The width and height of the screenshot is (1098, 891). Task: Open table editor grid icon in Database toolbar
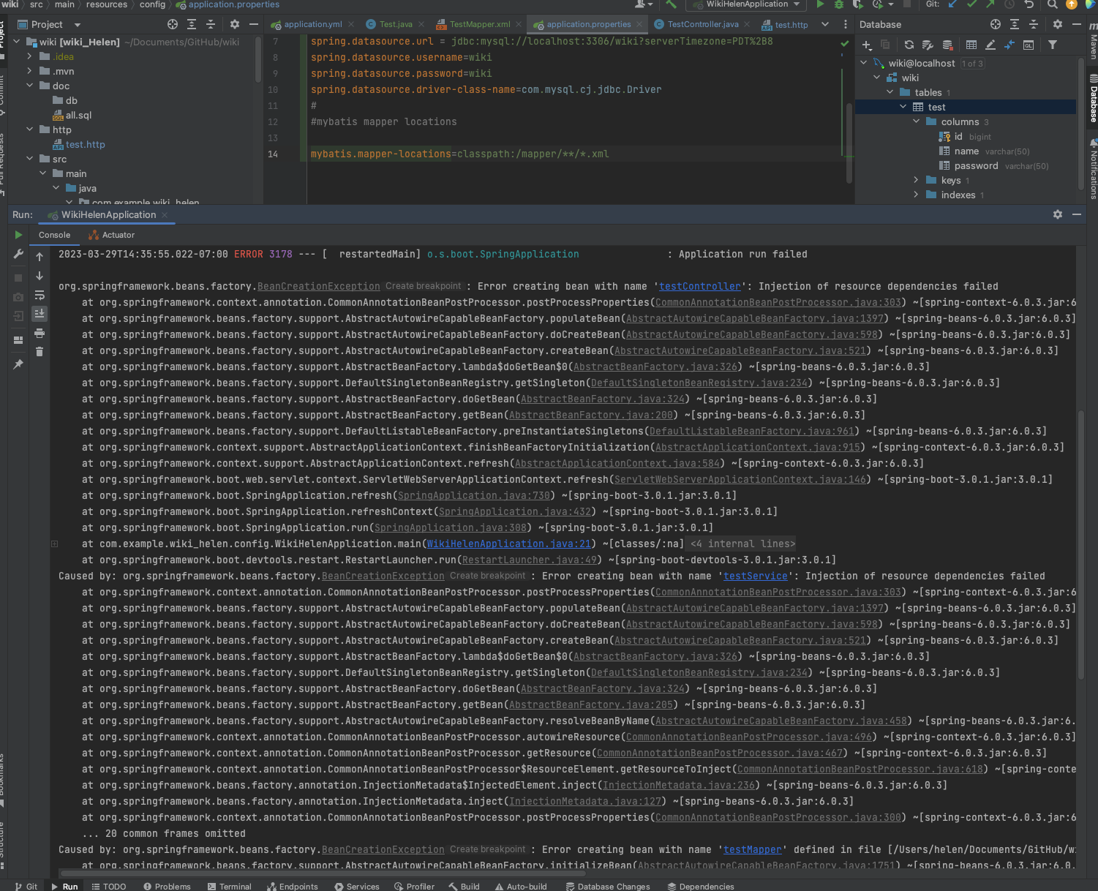tap(971, 45)
